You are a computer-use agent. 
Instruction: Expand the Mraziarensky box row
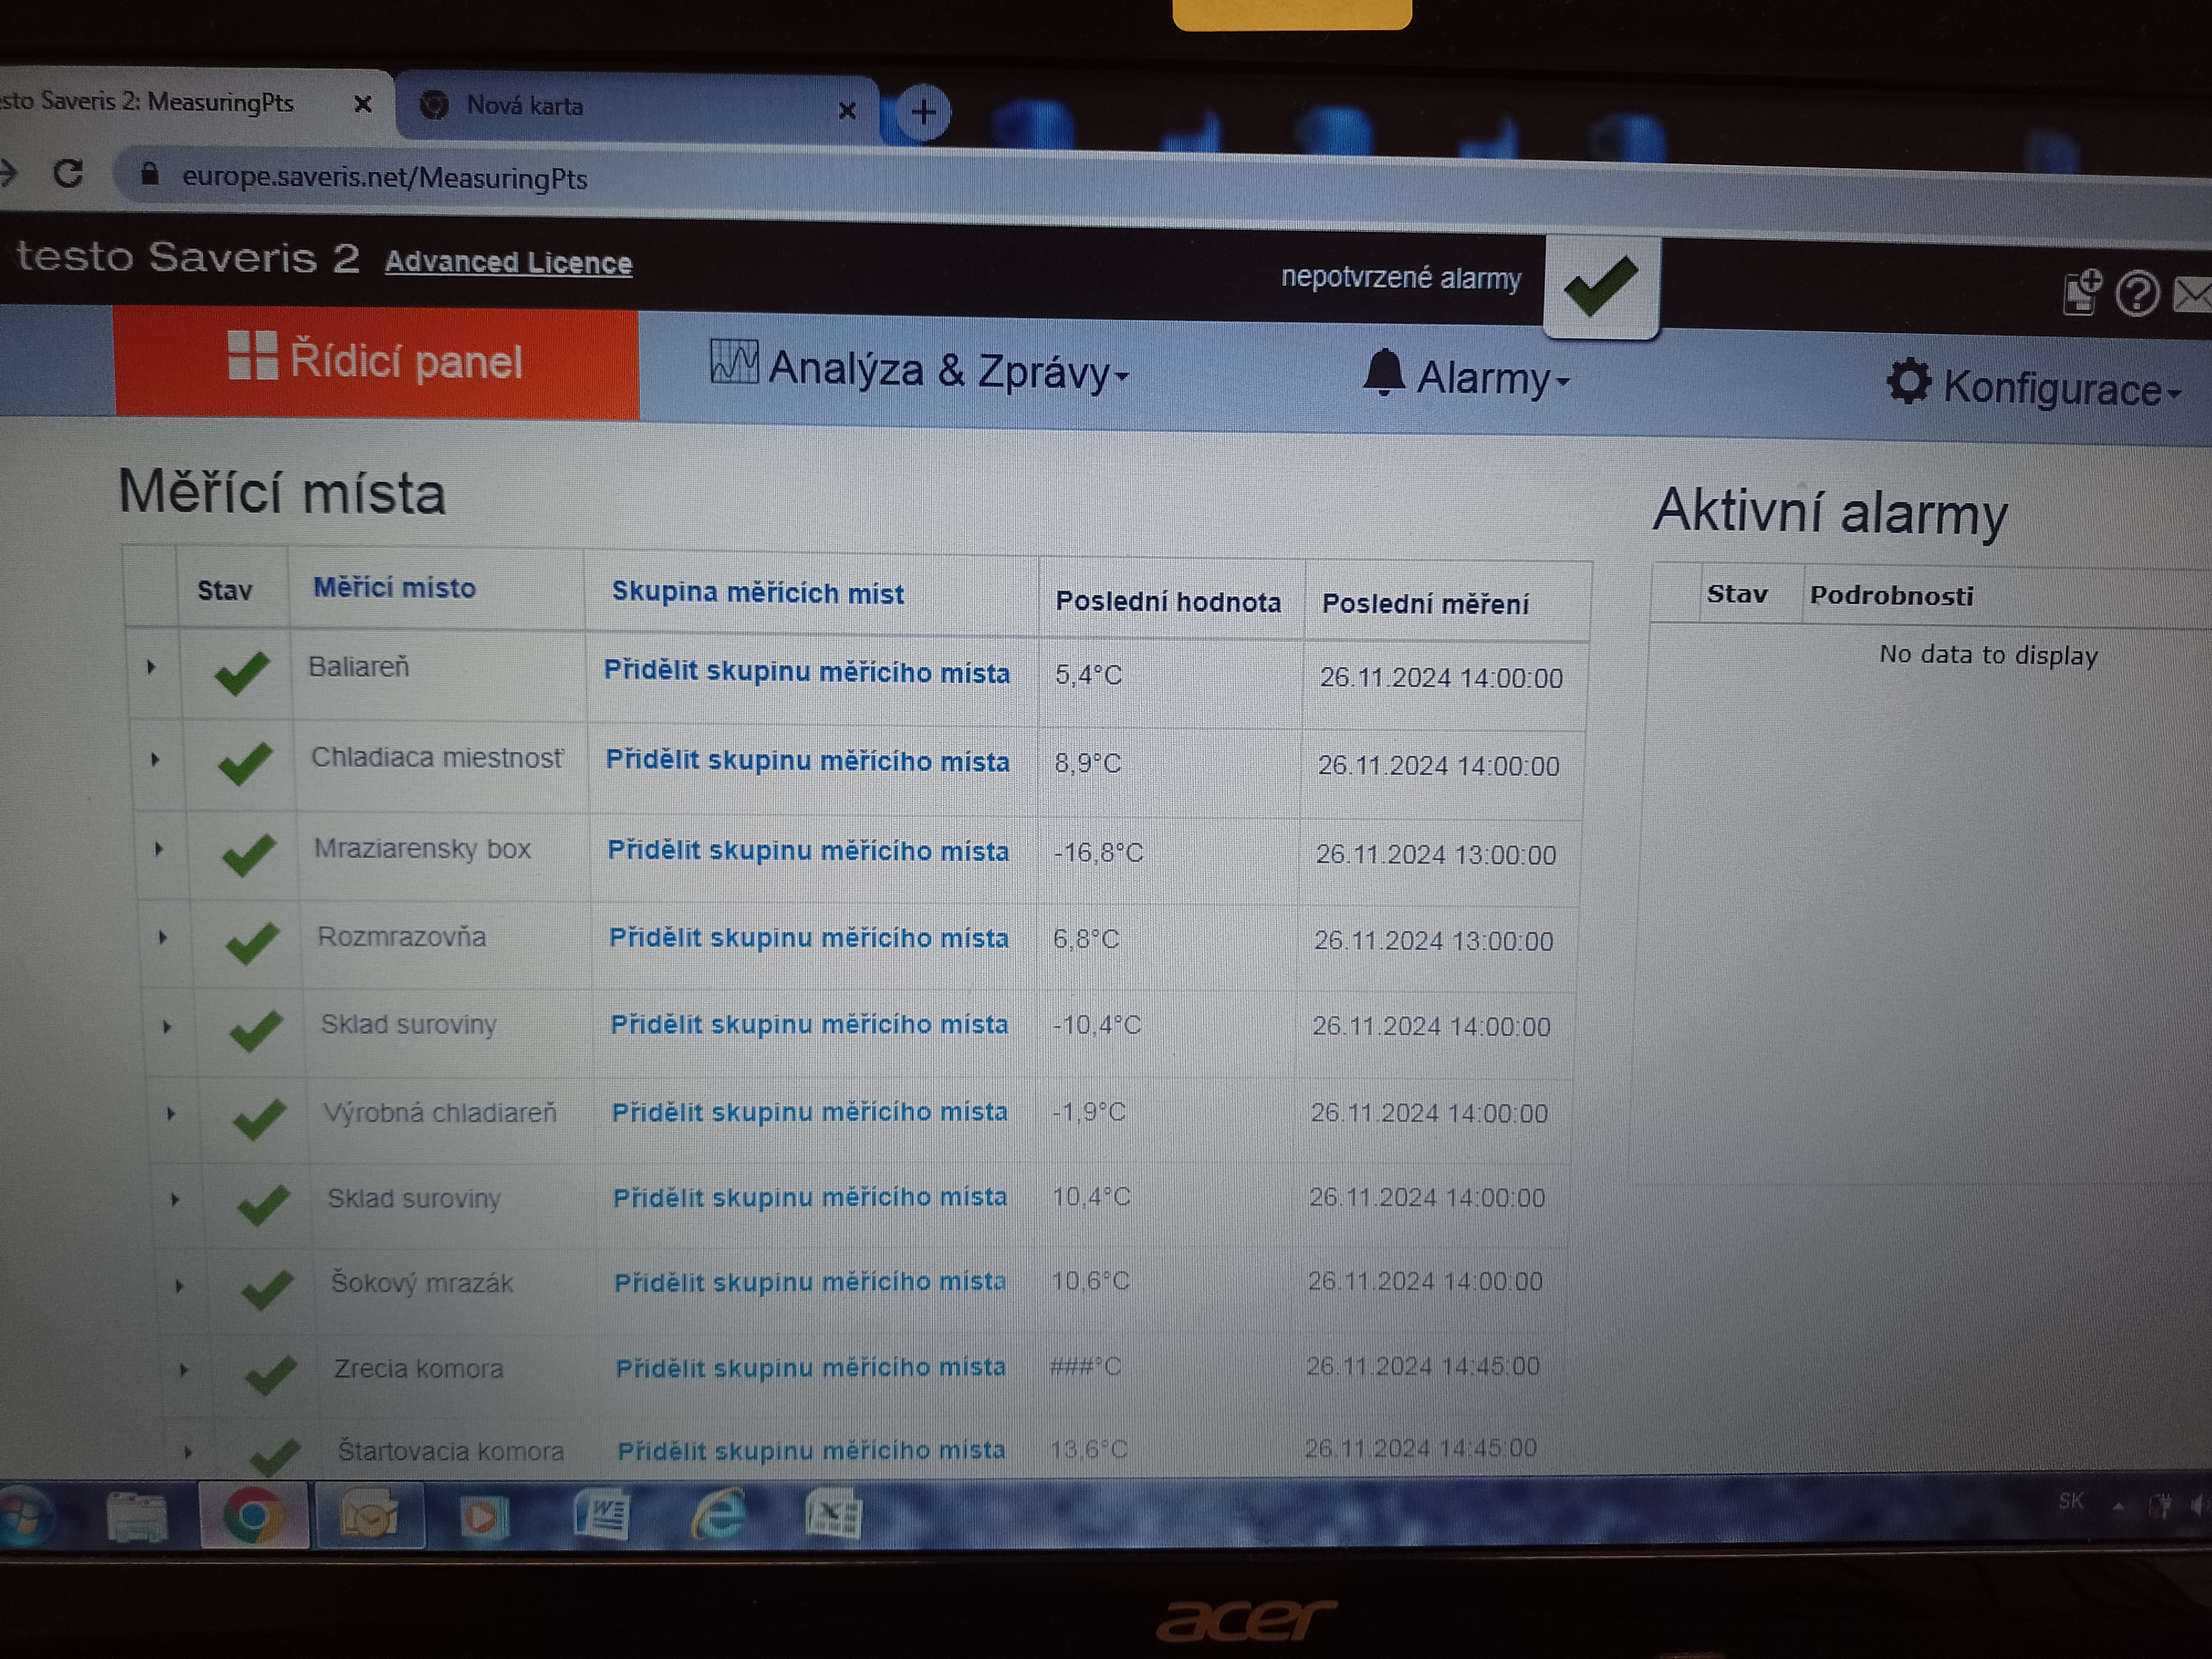click(159, 849)
